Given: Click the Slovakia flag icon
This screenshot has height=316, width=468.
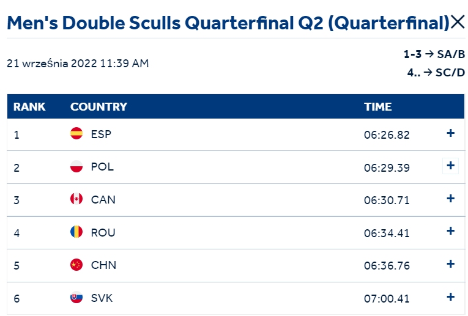Looking at the screenshot, I should [x=76, y=297].
